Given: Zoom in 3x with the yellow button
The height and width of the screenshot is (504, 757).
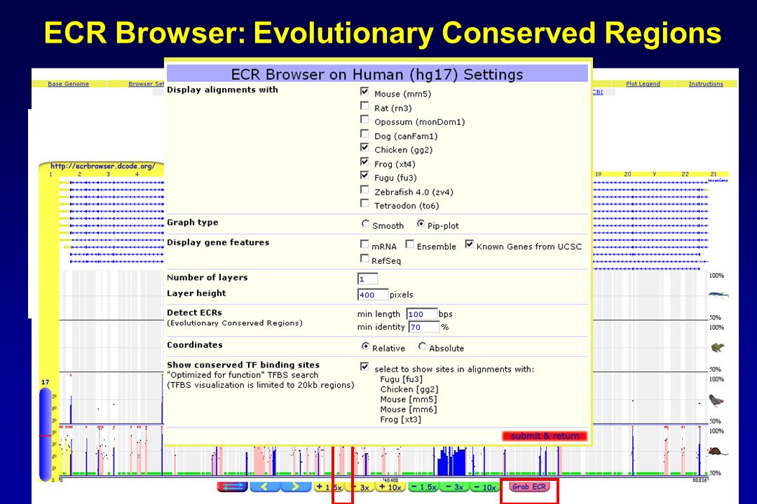Looking at the screenshot, I should point(360,487).
